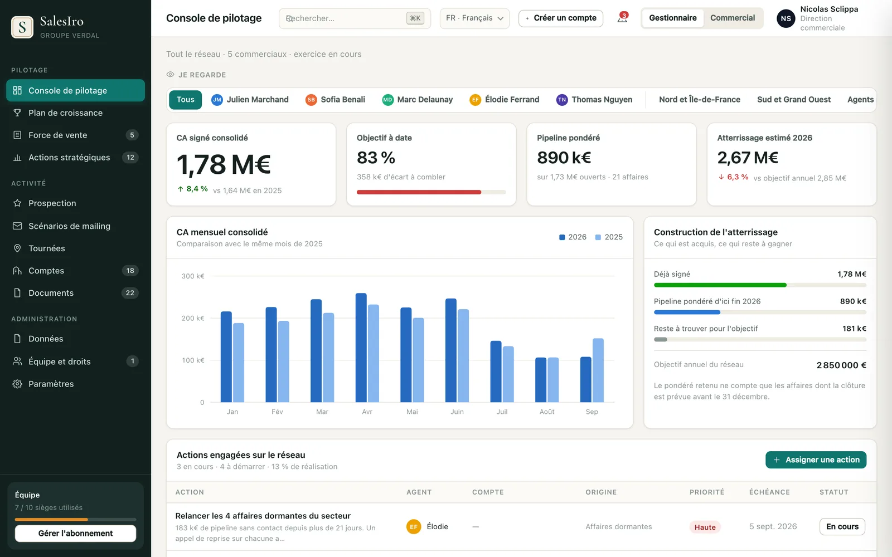Open the FR · Français language dropdown
The width and height of the screenshot is (892, 557).
pos(474,18)
